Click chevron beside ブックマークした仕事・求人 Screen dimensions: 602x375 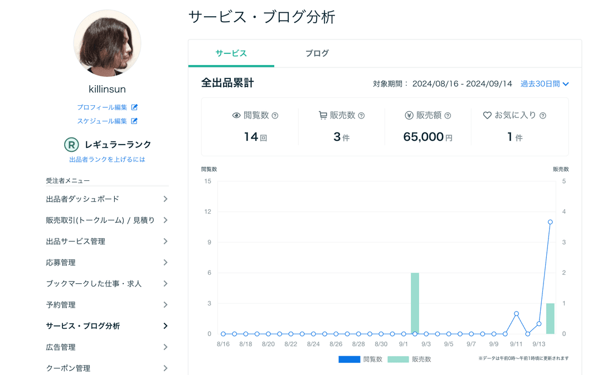coord(166,283)
